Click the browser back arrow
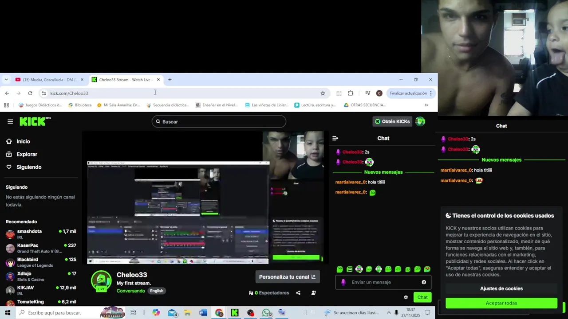This screenshot has height=319, width=568. pyautogui.click(x=7, y=93)
